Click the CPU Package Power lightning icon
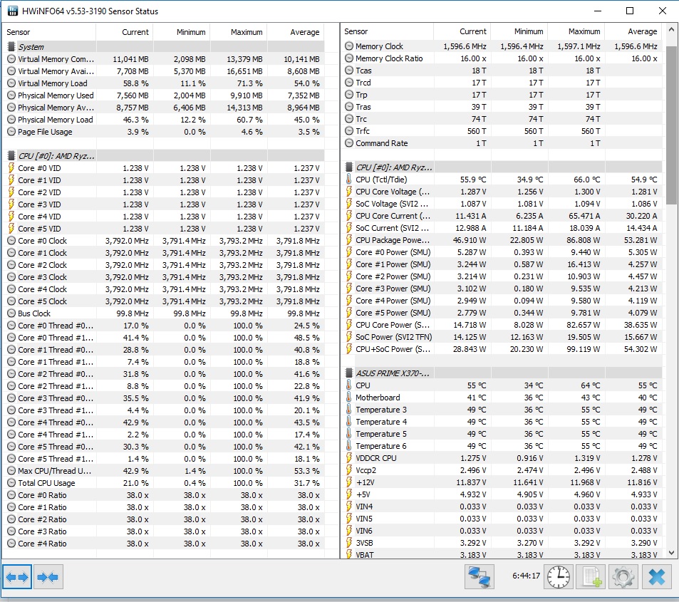679x602 pixels. click(x=349, y=239)
